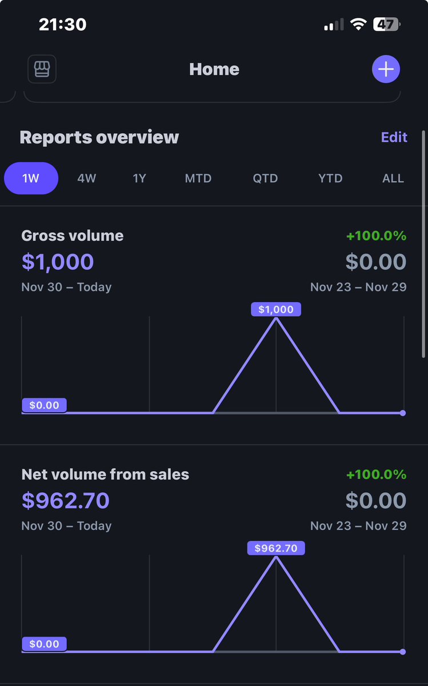Tap the $0.00 label on Gross volume chart

click(44, 405)
